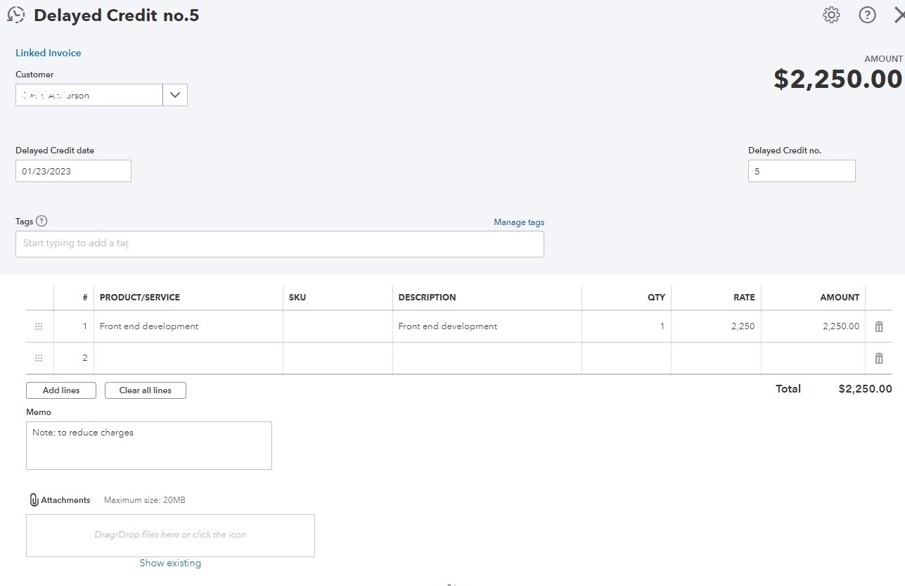Click the Attachments paperclip icon
905x586 pixels.
point(34,500)
